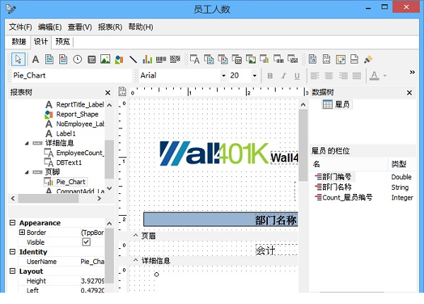Choose the BarCode component tool
Screen dimensions: 424x304
pyautogui.click(x=161, y=59)
